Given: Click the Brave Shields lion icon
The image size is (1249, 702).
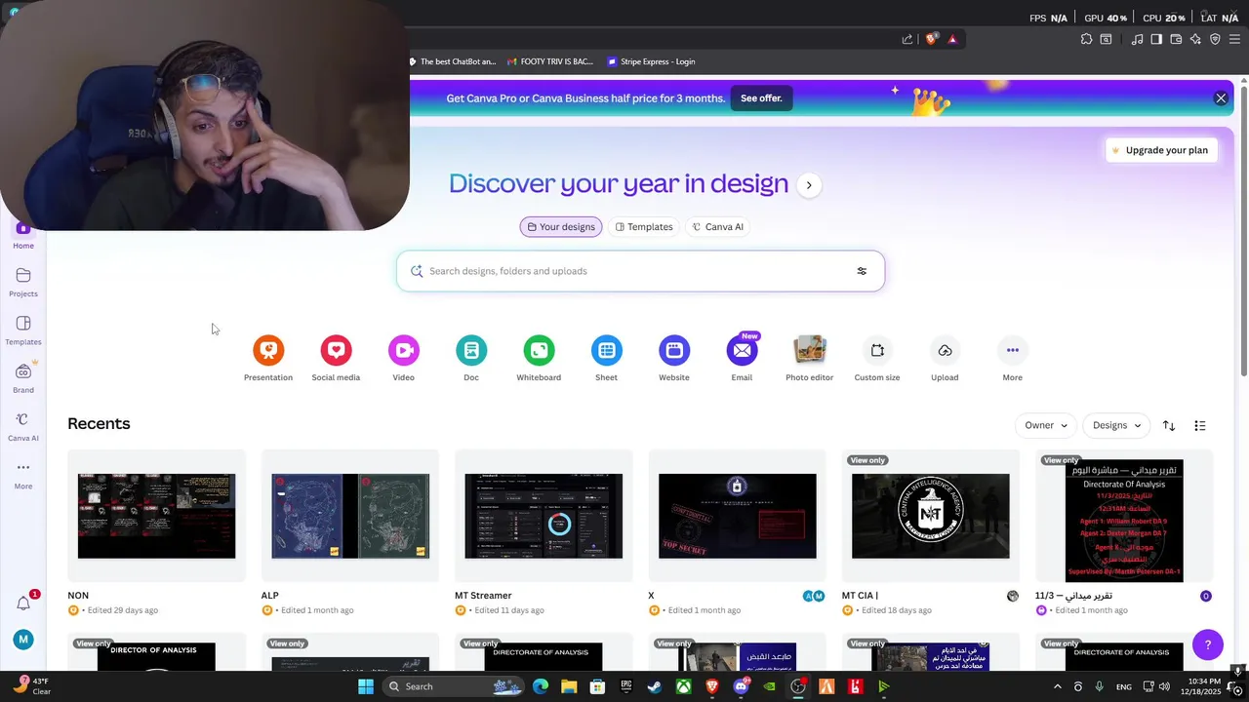Looking at the screenshot, I should pyautogui.click(x=932, y=39).
